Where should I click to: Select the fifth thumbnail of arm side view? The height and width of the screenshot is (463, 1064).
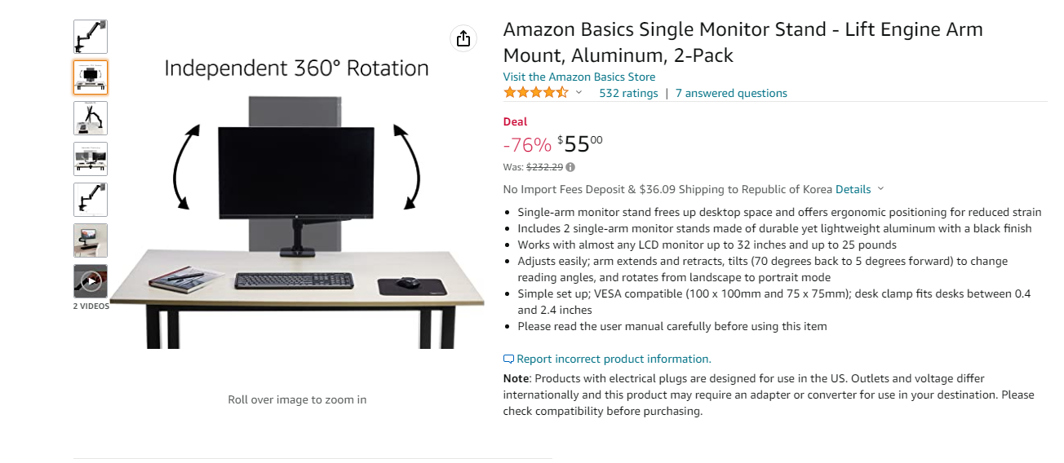(x=91, y=200)
